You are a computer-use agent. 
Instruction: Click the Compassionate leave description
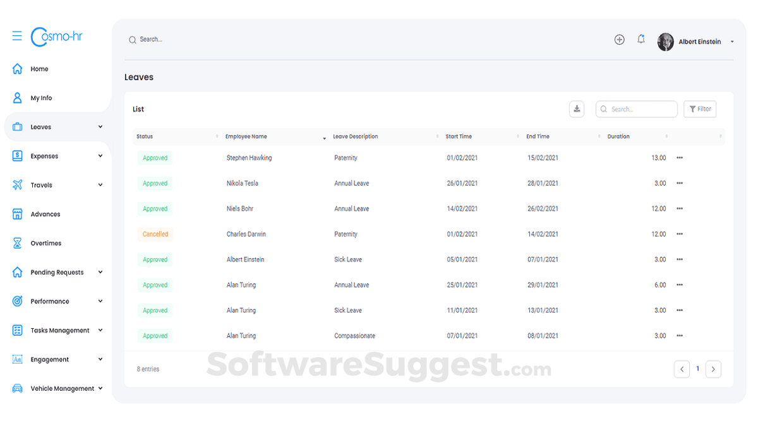[354, 336]
